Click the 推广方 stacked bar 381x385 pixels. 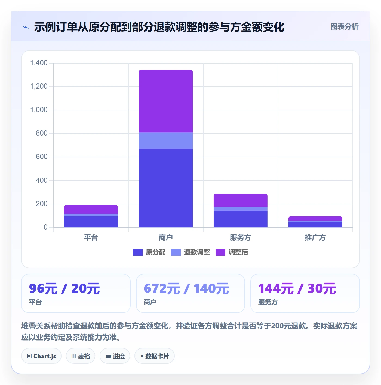[x=315, y=222]
